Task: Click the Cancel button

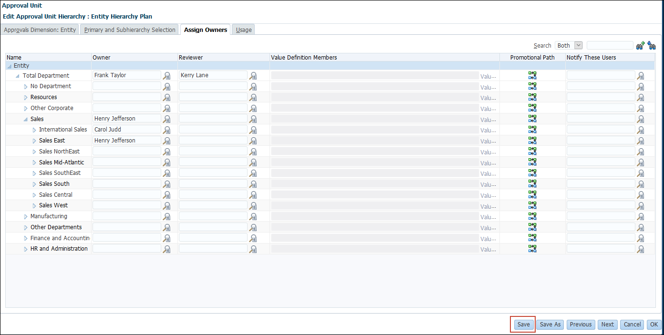Action: click(632, 325)
